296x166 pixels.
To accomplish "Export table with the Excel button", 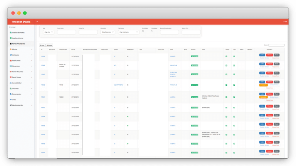I will [x=42, y=45].
